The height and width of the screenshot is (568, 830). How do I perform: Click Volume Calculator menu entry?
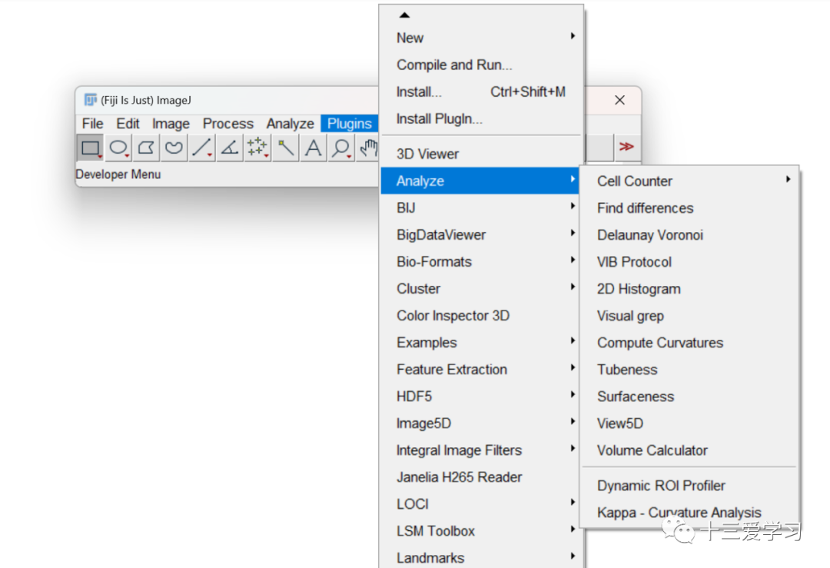point(652,450)
